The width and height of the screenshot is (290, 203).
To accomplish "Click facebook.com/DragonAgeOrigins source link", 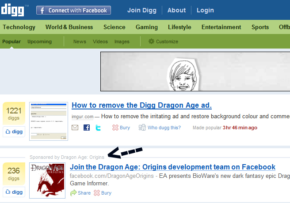I will [x=112, y=176].
